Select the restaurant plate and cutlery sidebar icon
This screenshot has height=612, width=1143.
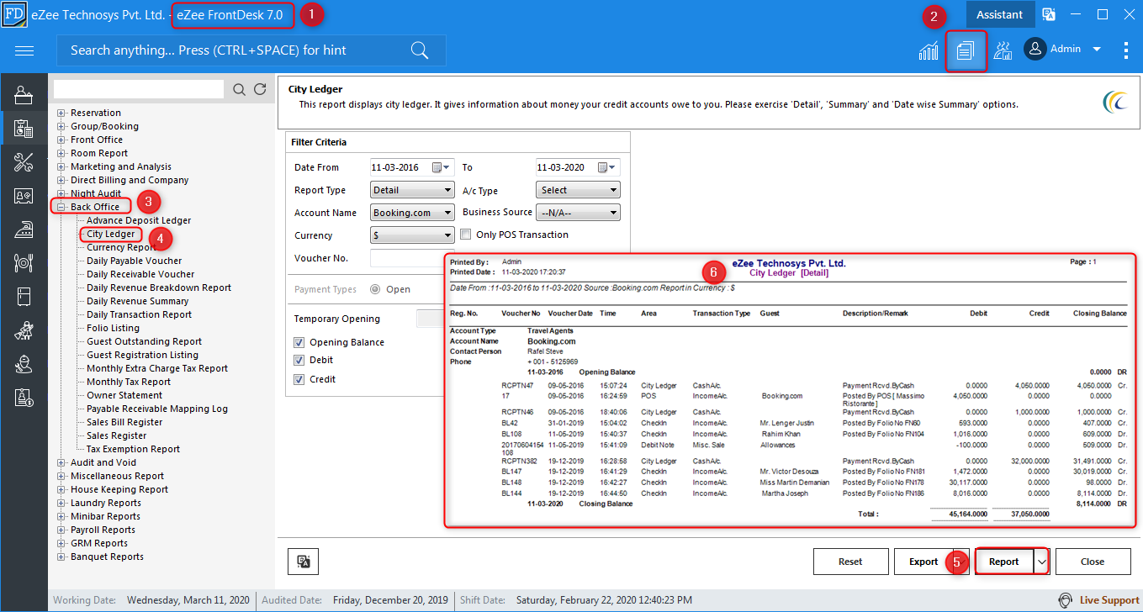(24, 263)
